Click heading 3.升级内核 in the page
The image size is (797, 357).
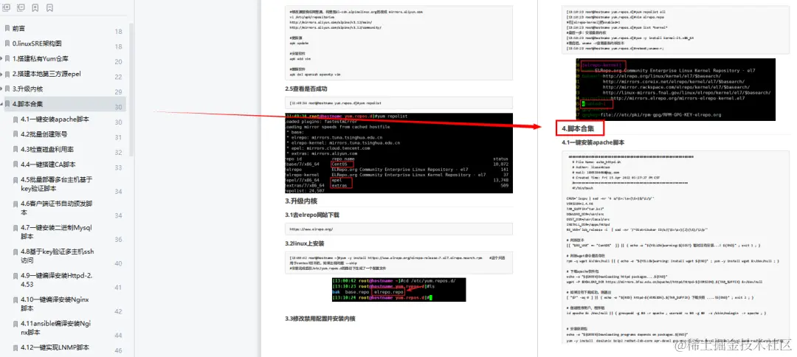pos(301,201)
